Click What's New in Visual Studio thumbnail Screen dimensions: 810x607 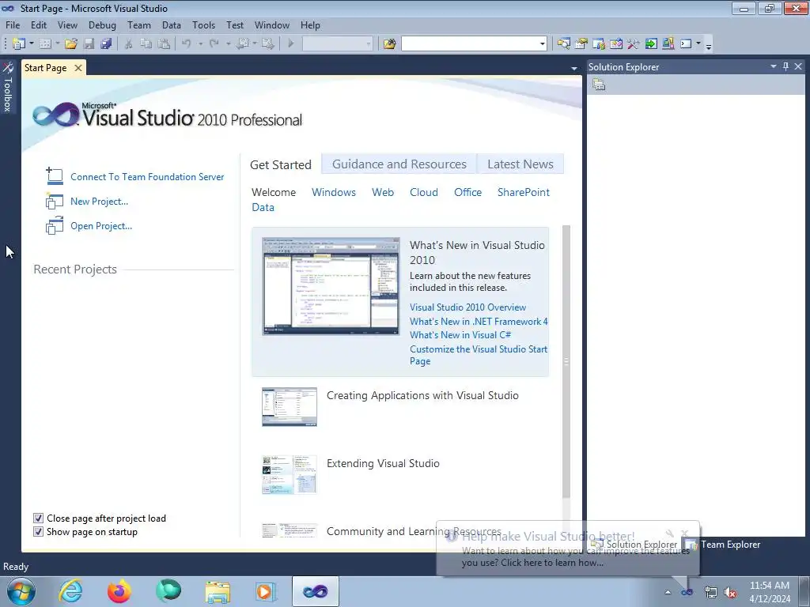[x=331, y=286]
